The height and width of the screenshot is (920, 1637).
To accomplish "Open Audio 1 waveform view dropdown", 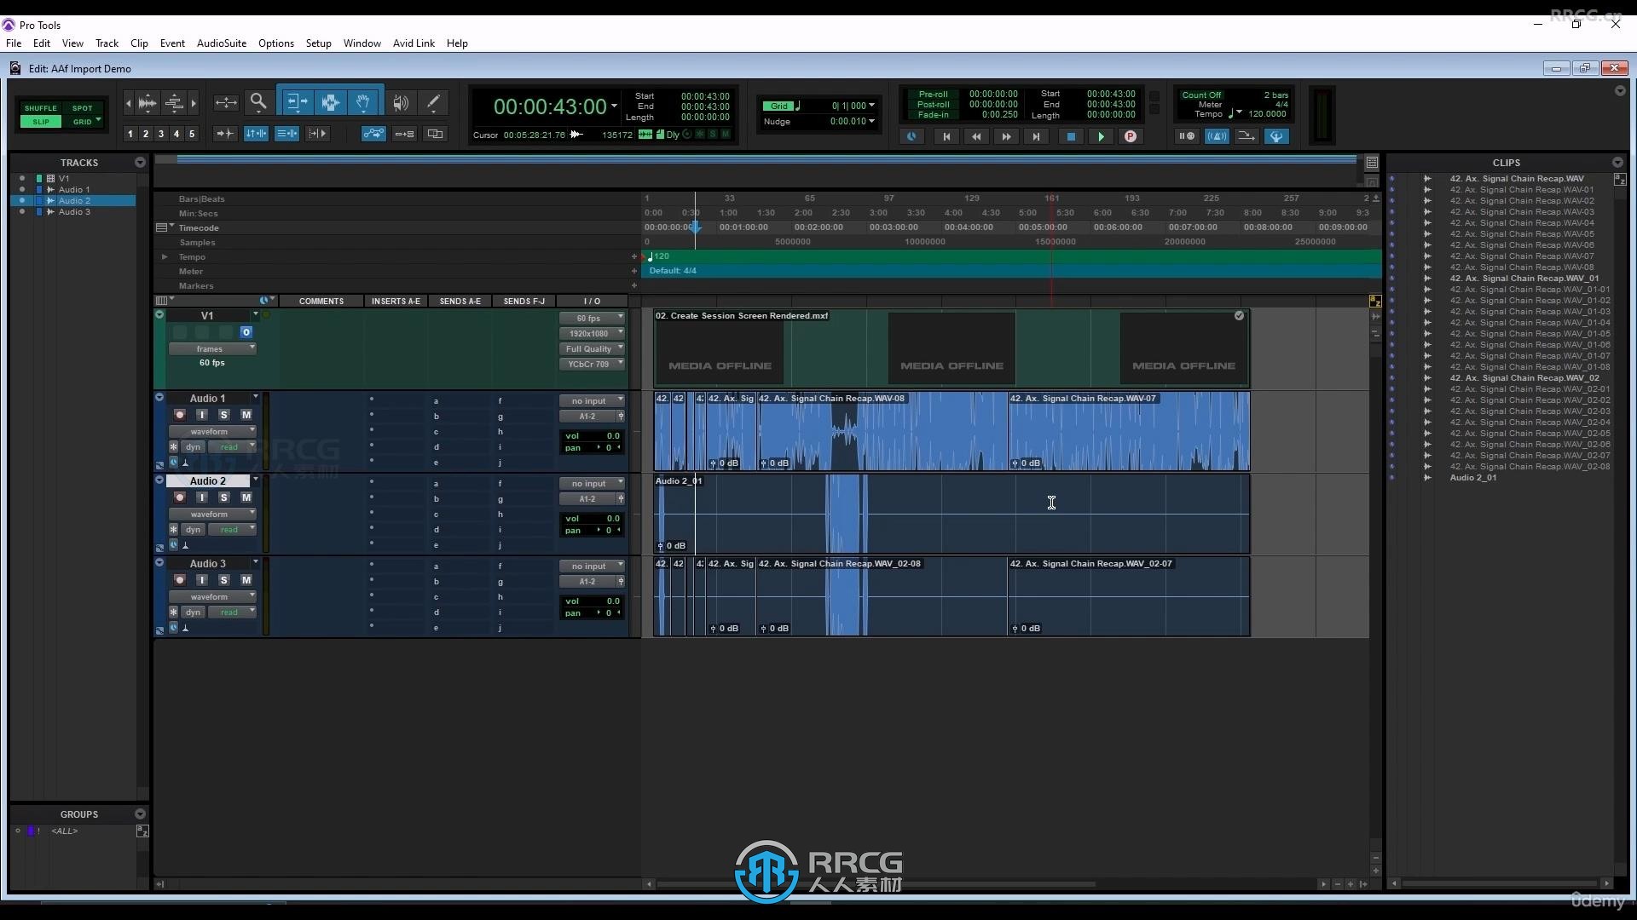I will (212, 431).
